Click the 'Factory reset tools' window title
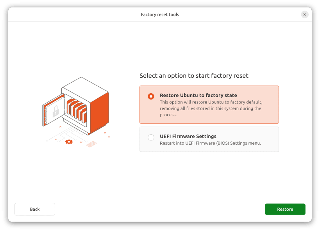Screen dimensions: 320x231 (160, 14)
